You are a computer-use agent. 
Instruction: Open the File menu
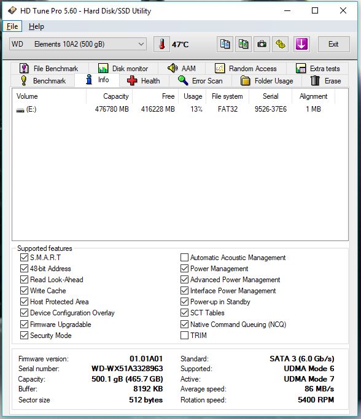pyautogui.click(x=12, y=26)
